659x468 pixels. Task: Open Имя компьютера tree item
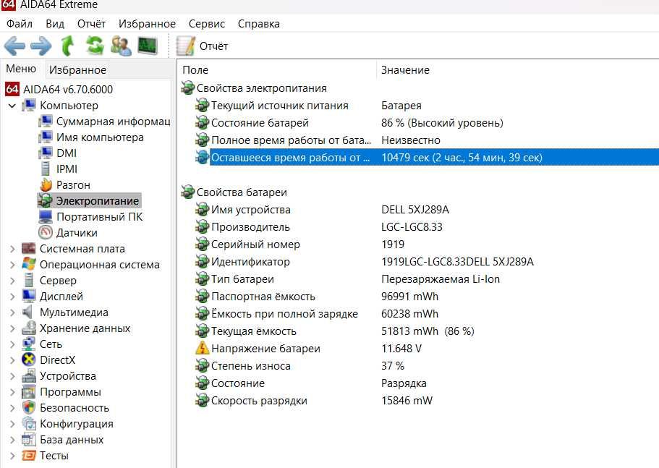point(90,137)
